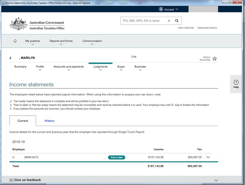
Task: Click the home icon in navigation bar
Action: (15, 41)
